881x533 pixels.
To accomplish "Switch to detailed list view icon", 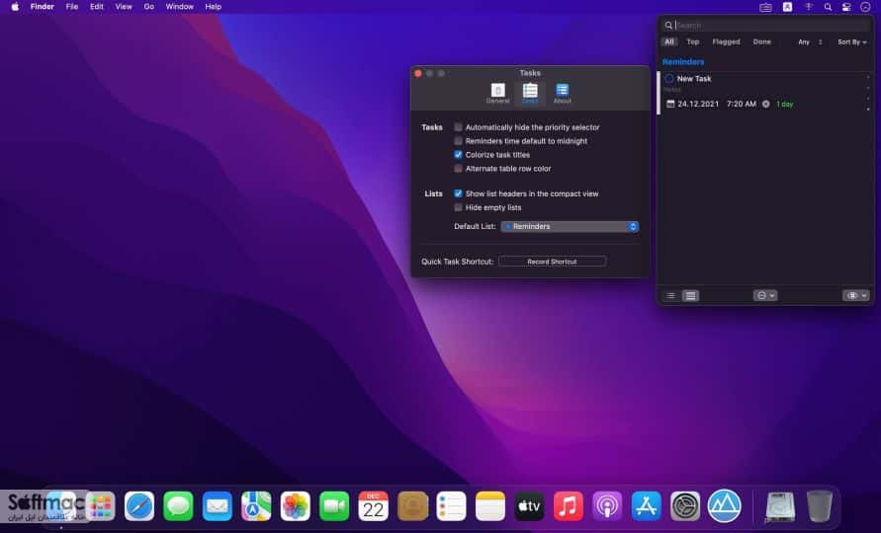I will click(x=690, y=296).
